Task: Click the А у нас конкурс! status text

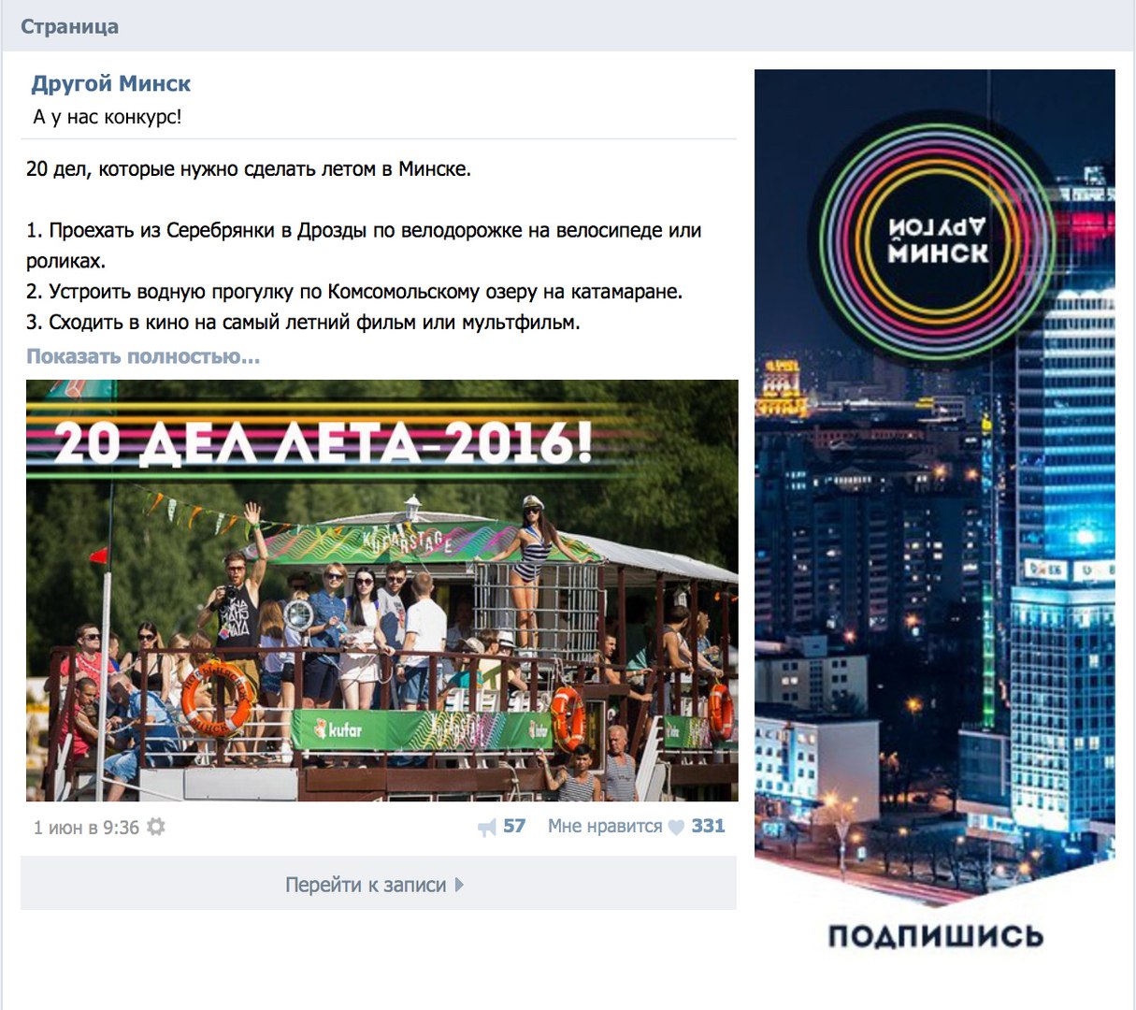Action: 108,117
